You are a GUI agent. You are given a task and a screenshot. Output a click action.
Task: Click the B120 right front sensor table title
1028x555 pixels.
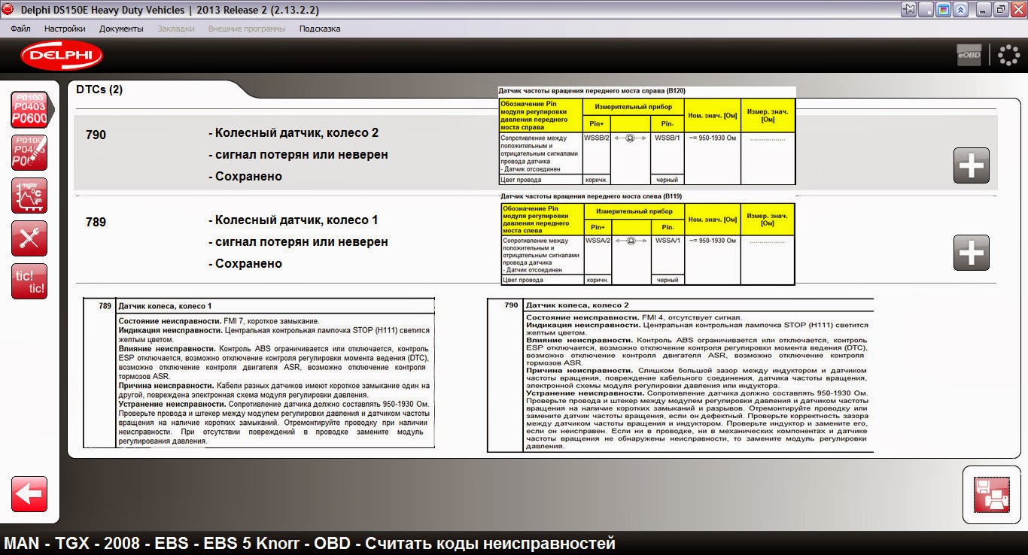592,90
